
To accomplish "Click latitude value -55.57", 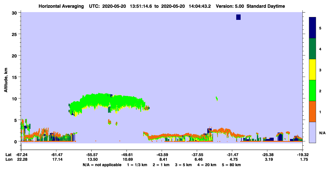I will tap(91, 155).
